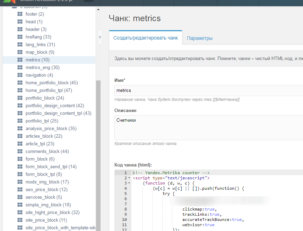This screenshot has height=231, width=303.
Task: Open the portfolio_block (24) chunk
Action: (45, 98)
